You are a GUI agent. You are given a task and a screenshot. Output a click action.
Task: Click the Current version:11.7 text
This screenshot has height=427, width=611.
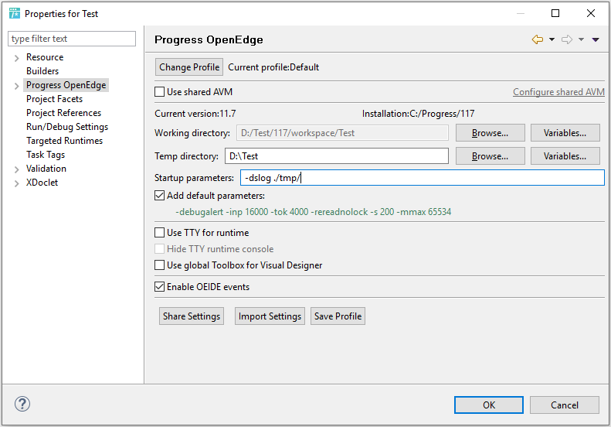point(195,114)
